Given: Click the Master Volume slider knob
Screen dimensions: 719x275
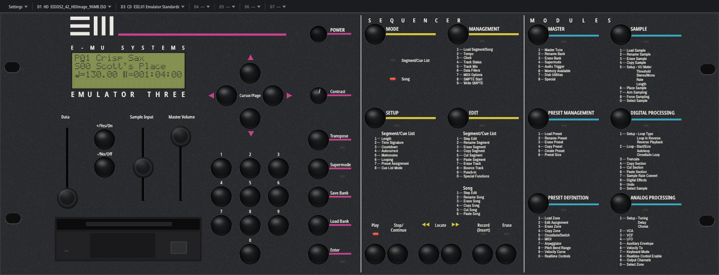Looking at the screenshot, I should (180, 136).
